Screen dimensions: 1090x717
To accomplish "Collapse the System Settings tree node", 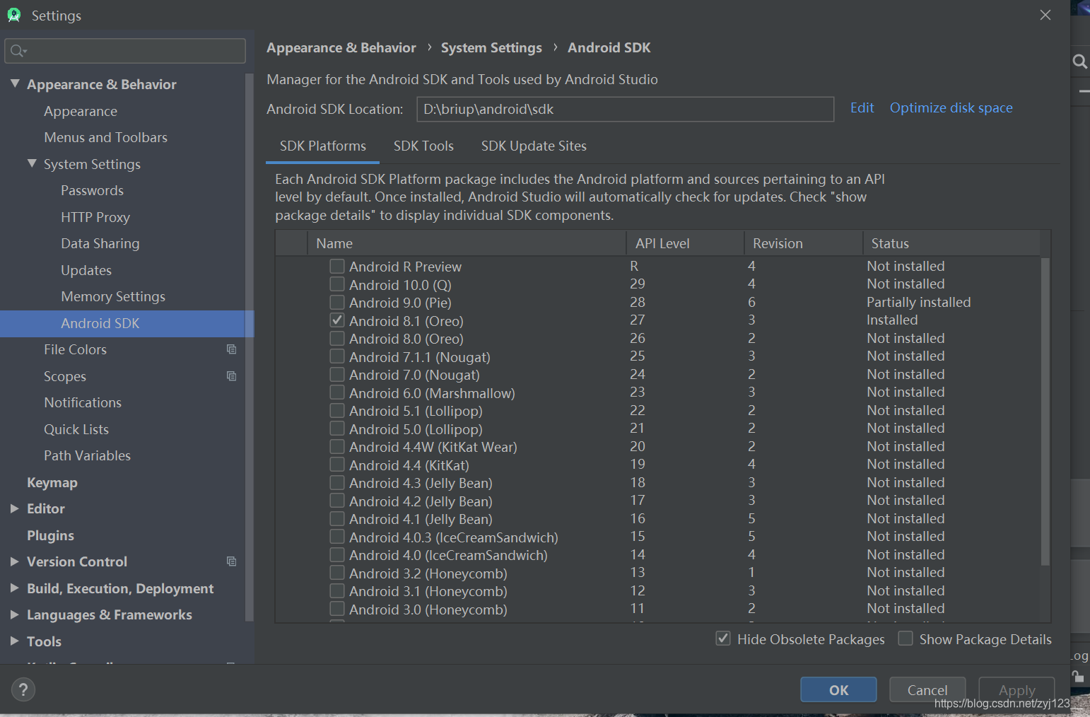I will (x=32, y=163).
